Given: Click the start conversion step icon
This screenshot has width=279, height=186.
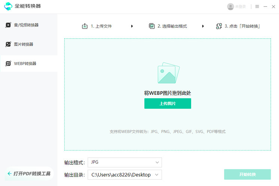Looking at the screenshot, I should pyautogui.click(x=219, y=26).
